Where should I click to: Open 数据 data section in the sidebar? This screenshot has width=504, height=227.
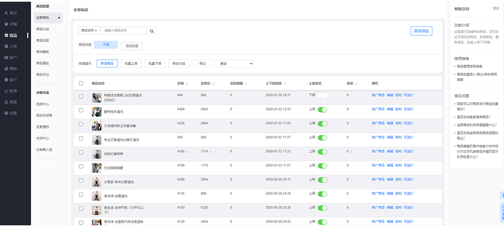[13, 91]
